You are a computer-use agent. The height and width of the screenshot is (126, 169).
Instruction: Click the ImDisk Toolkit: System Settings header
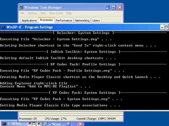click(x=83, y=52)
